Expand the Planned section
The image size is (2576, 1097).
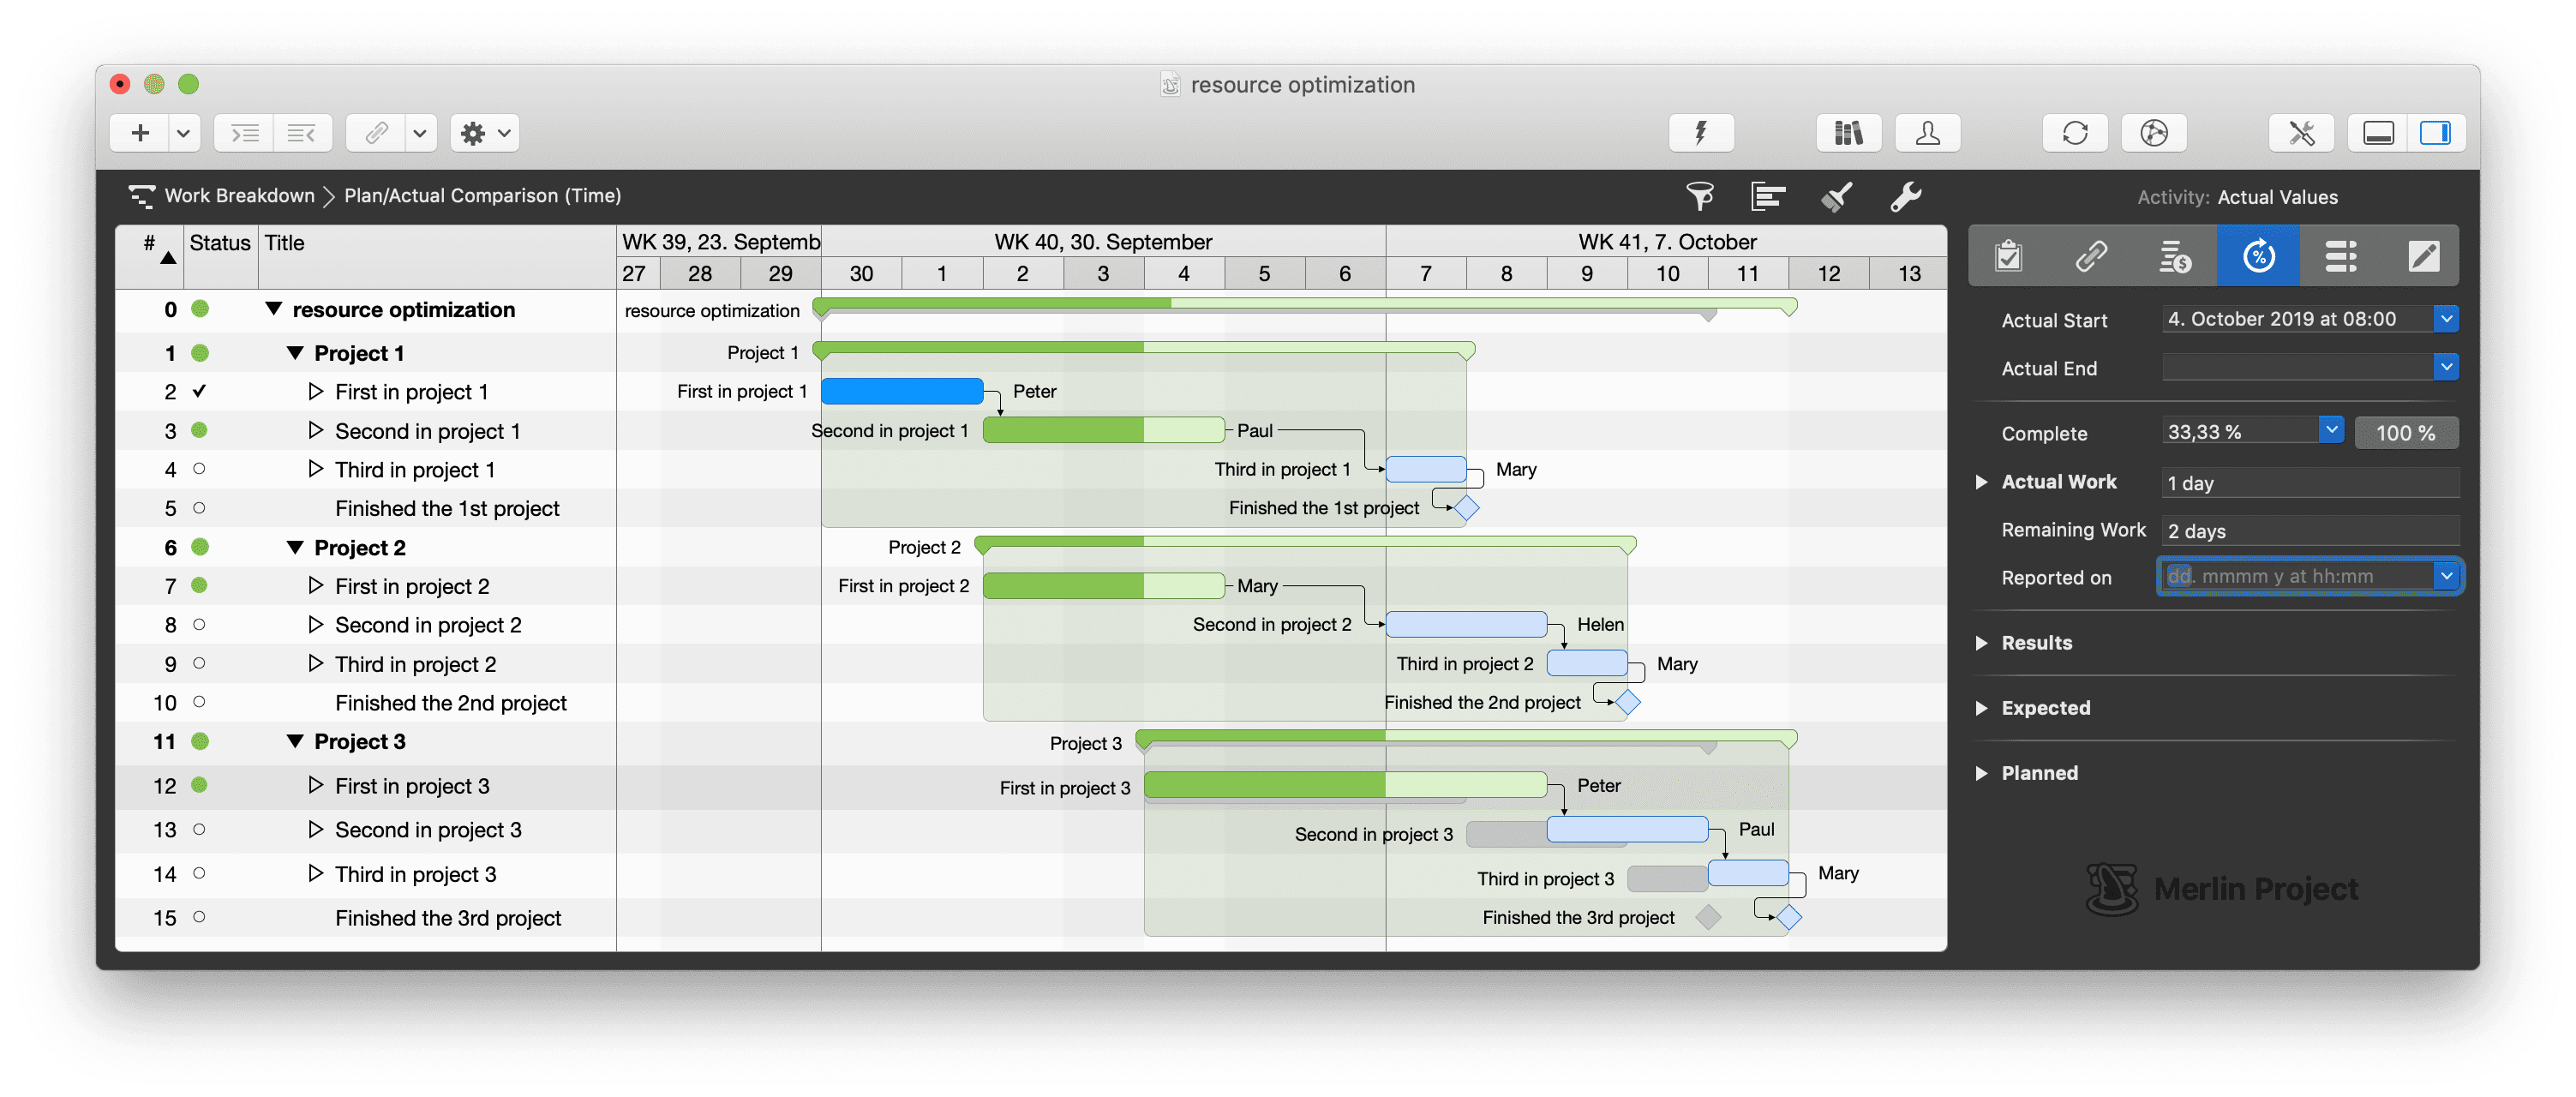coord(1983,772)
